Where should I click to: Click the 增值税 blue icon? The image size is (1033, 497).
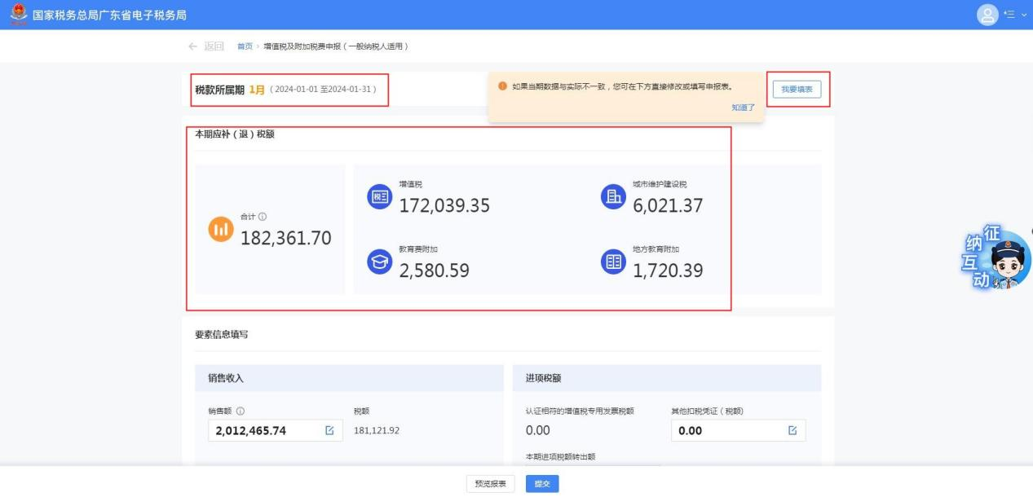[379, 197]
